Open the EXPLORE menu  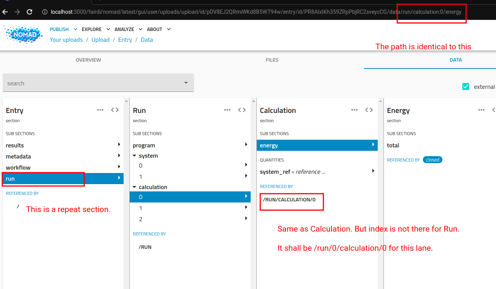96,29
